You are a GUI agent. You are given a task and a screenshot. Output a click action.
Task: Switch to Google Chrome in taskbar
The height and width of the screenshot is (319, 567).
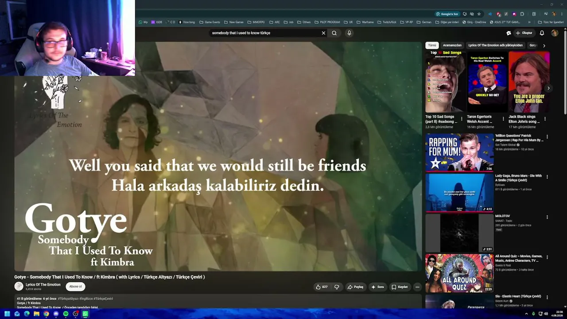point(46,314)
